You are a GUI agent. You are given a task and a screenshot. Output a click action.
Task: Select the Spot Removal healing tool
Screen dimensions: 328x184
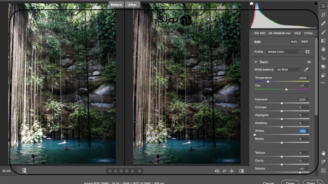pos(323,23)
